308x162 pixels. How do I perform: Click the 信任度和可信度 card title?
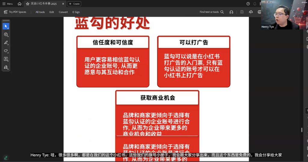point(113,42)
